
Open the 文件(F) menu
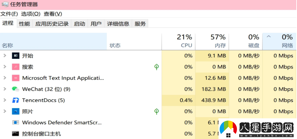coord(9,14)
